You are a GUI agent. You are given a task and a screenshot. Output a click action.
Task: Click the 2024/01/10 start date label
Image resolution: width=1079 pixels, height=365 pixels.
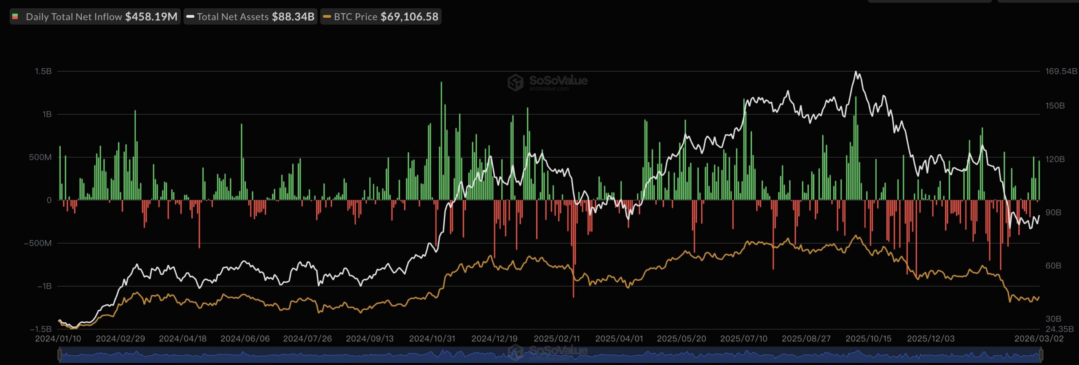[x=58, y=338]
